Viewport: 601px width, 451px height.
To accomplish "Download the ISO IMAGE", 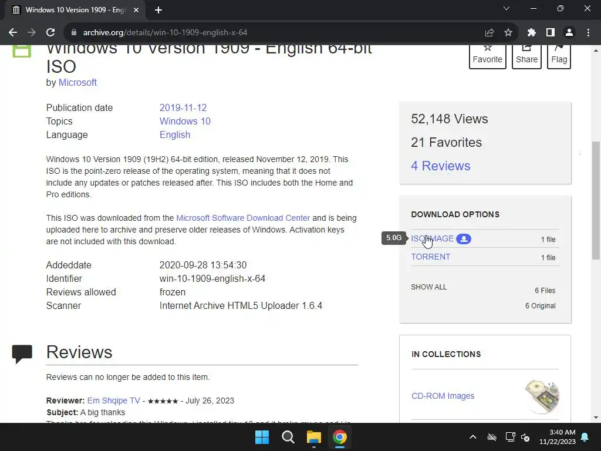I will (433, 238).
